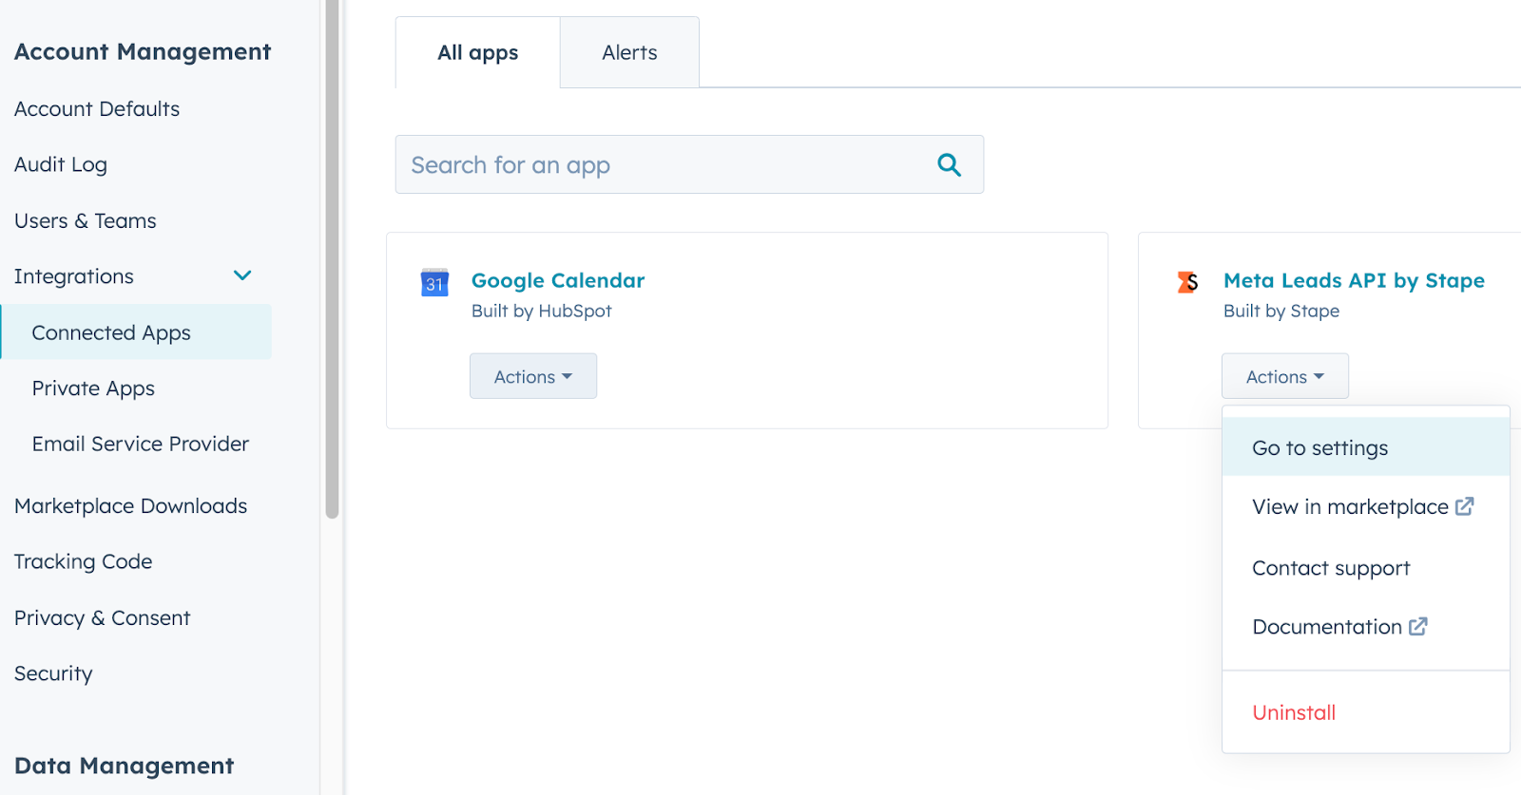Image resolution: width=1521 pixels, height=795 pixels.
Task: Click the Built by HubSpot text
Action: tap(542, 311)
